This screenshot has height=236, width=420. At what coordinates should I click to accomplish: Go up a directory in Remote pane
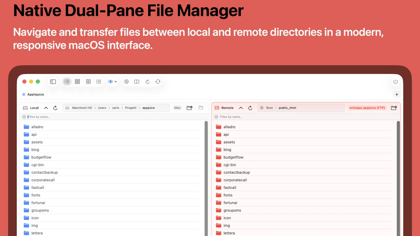[x=241, y=108]
